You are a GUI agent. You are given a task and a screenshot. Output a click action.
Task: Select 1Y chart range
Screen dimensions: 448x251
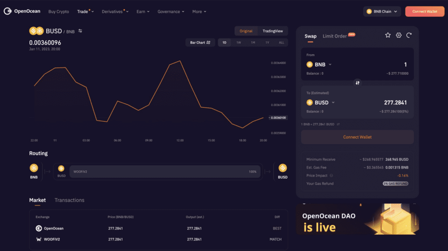click(267, 42)
